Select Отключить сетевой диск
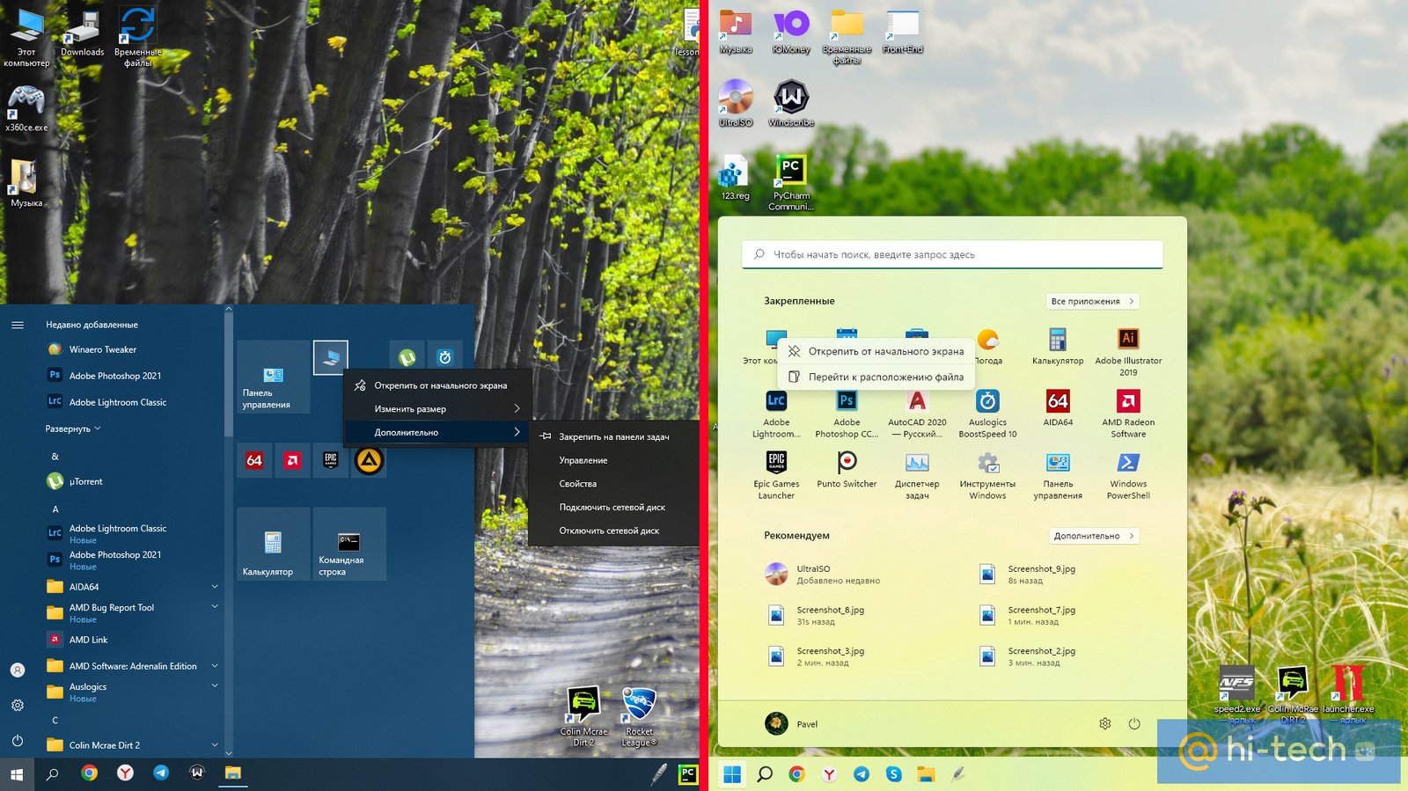This screenshot has width=1408, height=791. [613, 531]
